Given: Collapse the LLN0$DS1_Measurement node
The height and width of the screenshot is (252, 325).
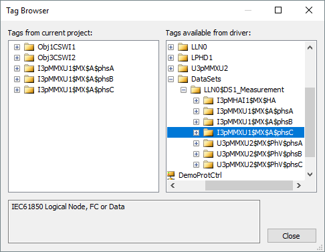Looking at the screenshot, I should tap(183, 90).
